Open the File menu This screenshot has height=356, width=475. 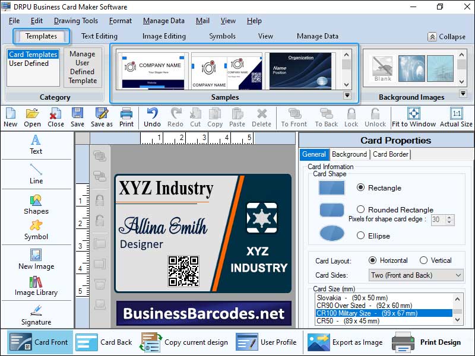pyautogui.click(x=14, y=21)
